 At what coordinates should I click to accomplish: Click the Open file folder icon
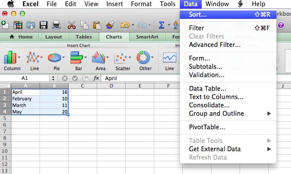(x=31, y=25)
